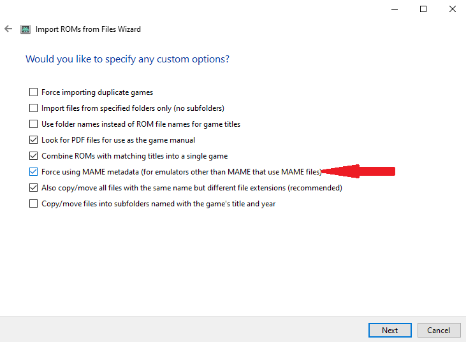
Task: Enable Force importing duplicate games
Action: (x=33, y=92)
